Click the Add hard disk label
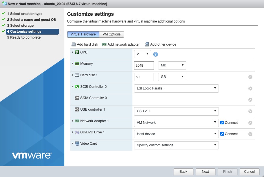This screenshot has height=177, width=264. click(87, 44)
